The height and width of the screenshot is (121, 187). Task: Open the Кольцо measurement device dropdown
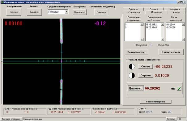pos(67,12)
